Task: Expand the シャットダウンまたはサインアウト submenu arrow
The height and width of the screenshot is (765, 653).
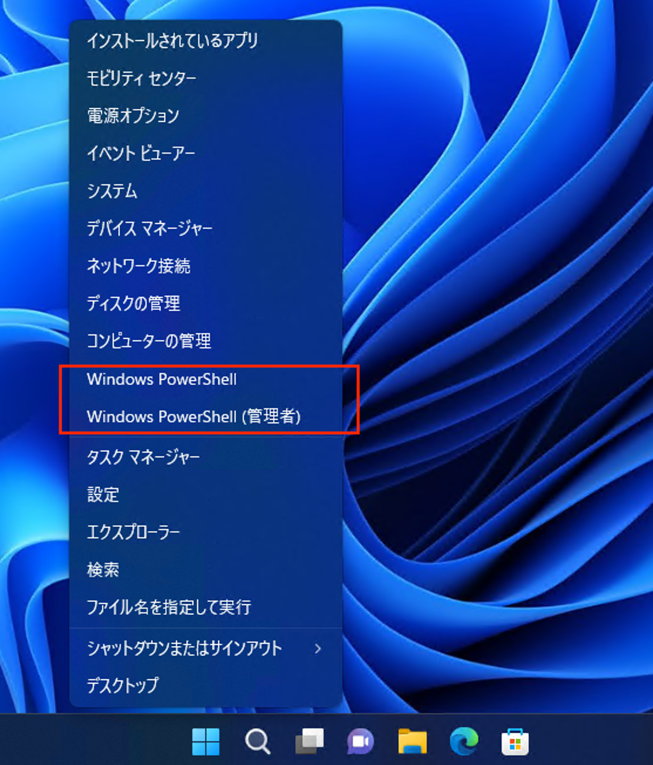Action: [318, 648]
